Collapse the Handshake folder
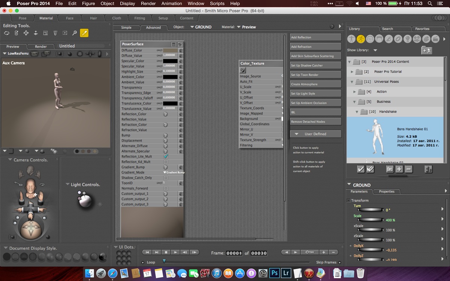Viewport: 450px width, 281px height. click(357, 112)
